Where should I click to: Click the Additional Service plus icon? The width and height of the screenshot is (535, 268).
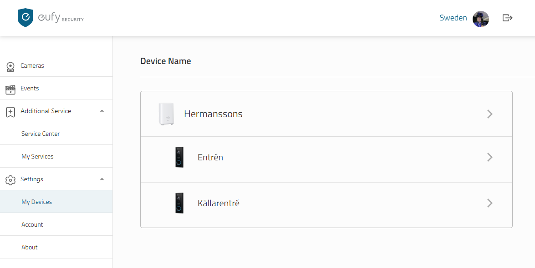point(10,111)
